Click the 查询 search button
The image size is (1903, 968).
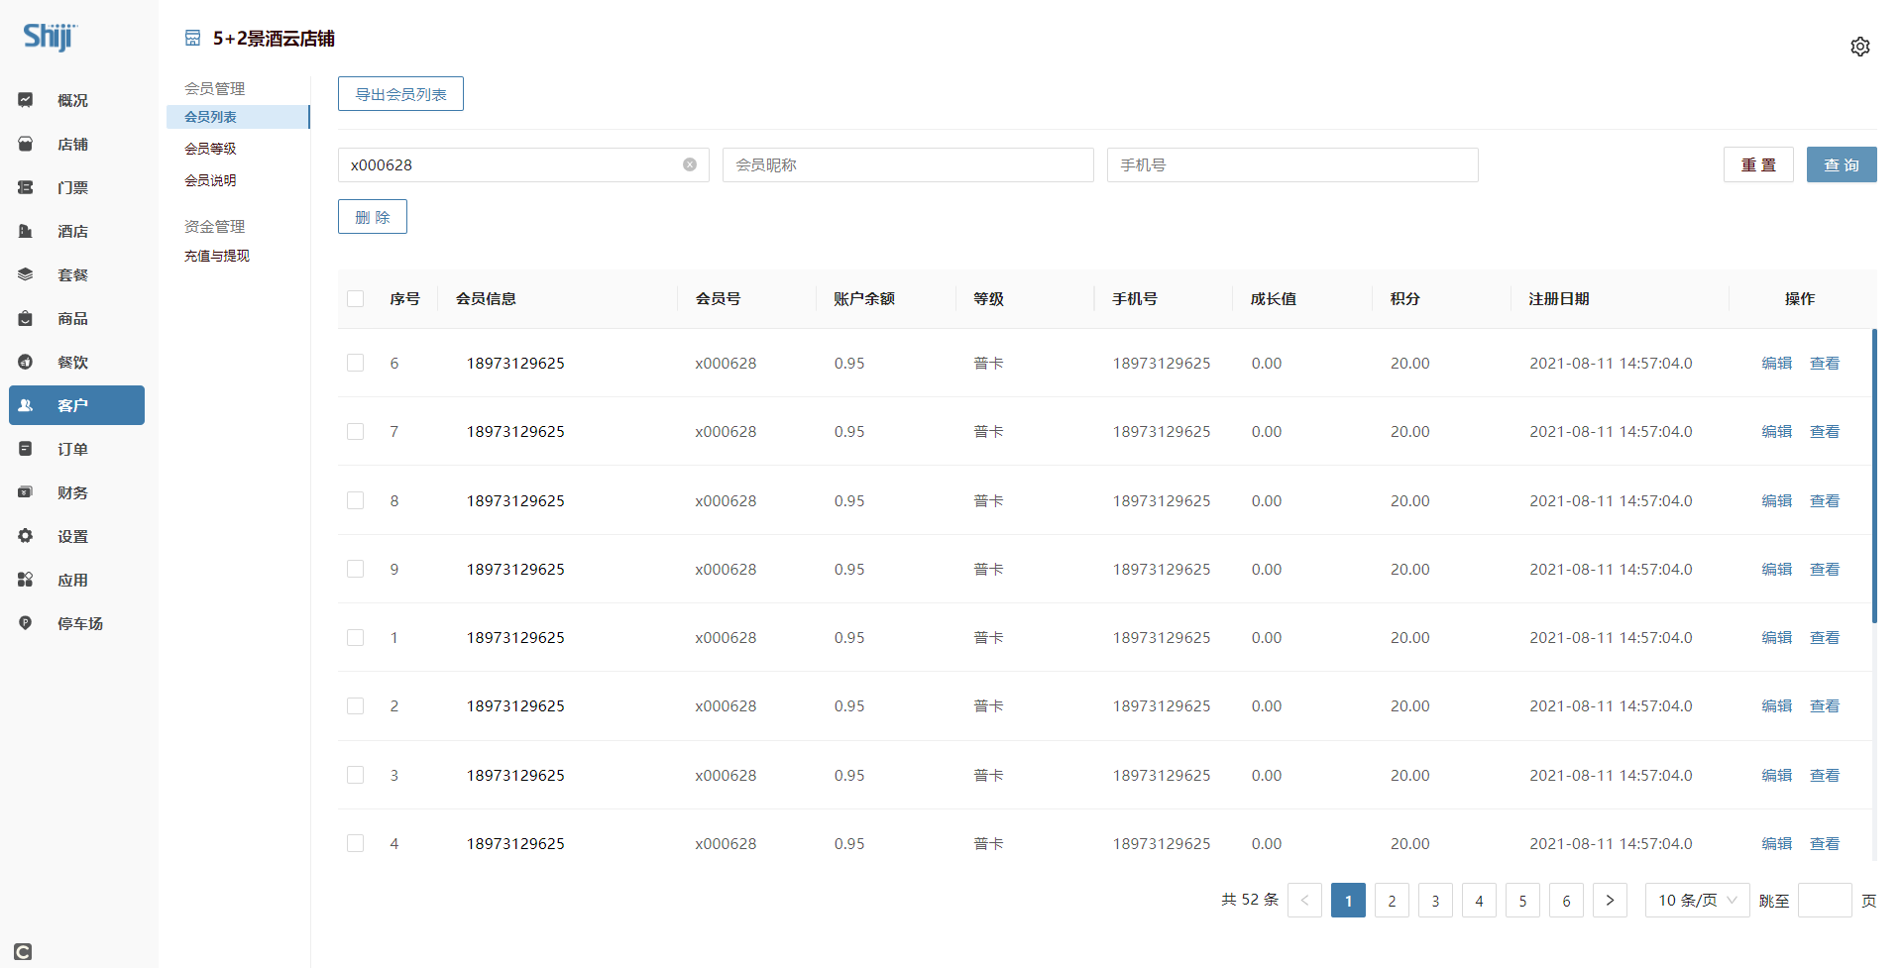tap(1842, 164)
